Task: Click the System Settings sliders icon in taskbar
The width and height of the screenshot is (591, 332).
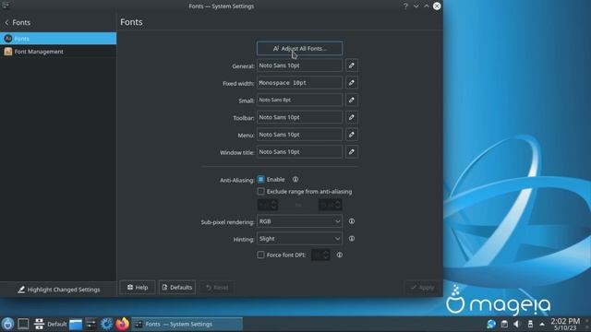Action: (x=90, y=324)
